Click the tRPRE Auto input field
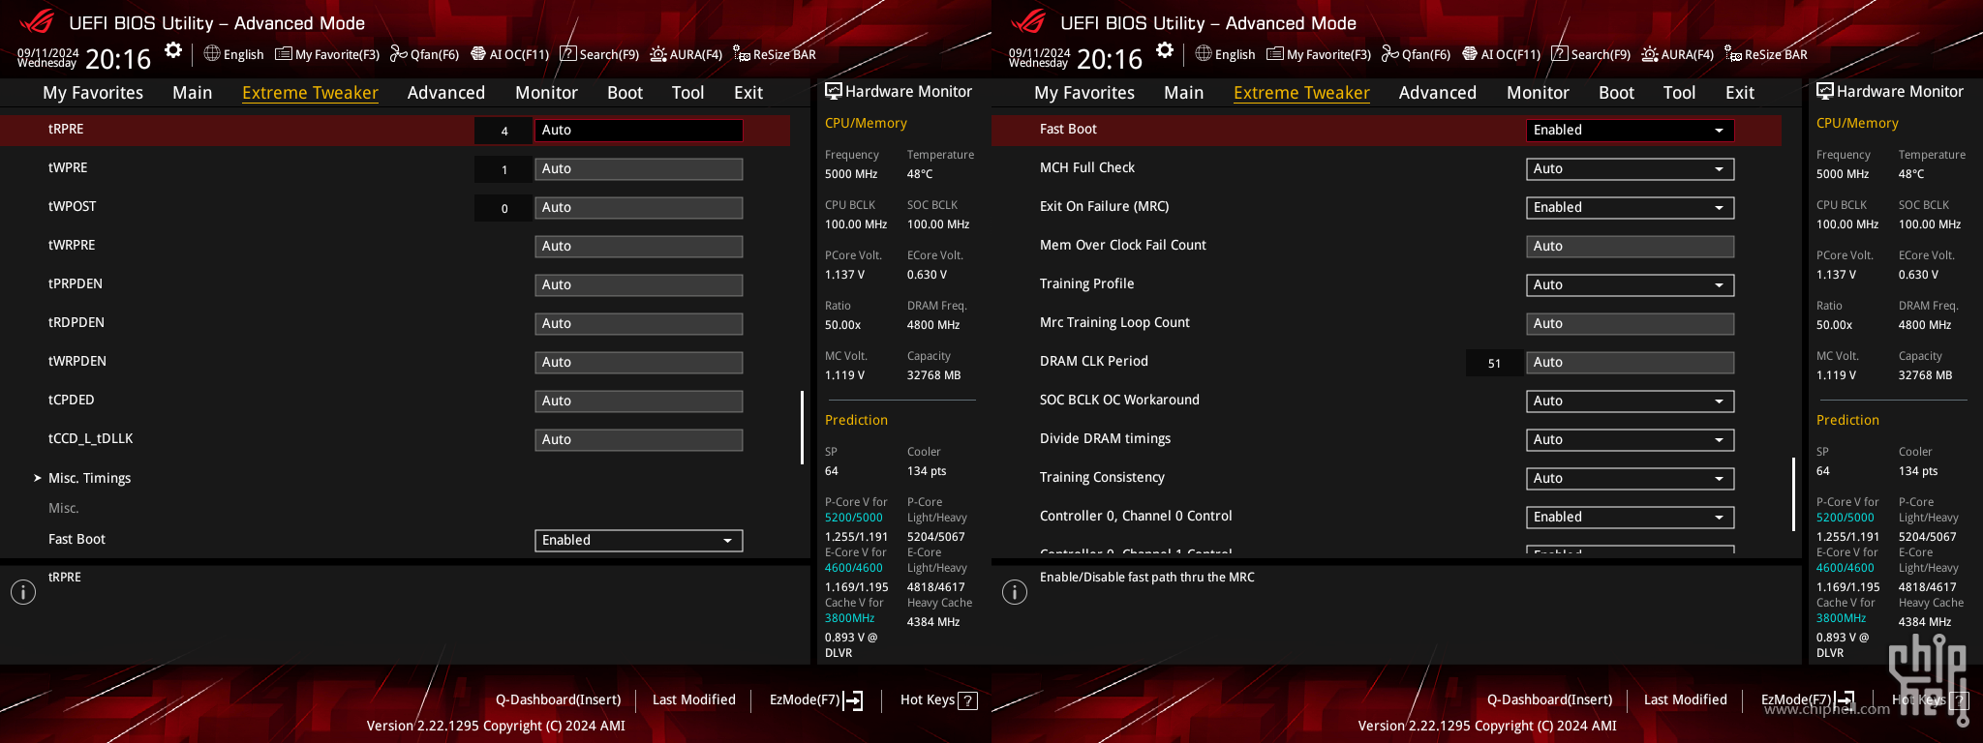Image resolution: width=1983 pixels, height=743 pixels. pyautogui.click(x=639, y=130)
